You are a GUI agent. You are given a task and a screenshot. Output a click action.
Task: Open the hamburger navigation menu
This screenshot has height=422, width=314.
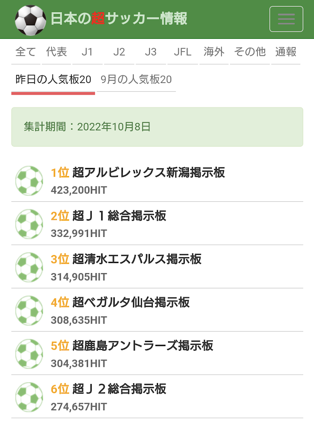286,19
